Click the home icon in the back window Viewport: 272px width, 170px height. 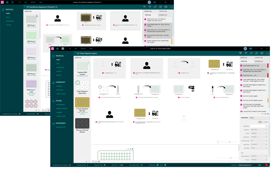7,2
